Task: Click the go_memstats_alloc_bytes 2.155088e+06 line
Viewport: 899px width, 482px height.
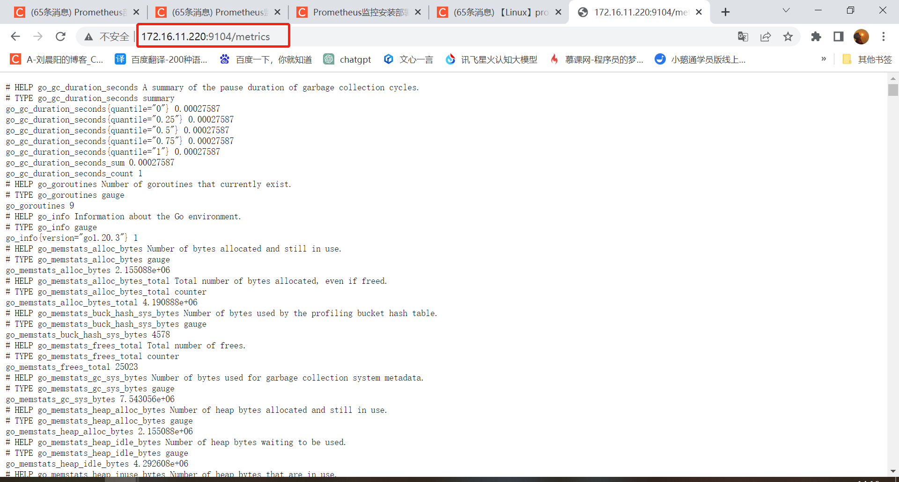Action: (88, 270)
